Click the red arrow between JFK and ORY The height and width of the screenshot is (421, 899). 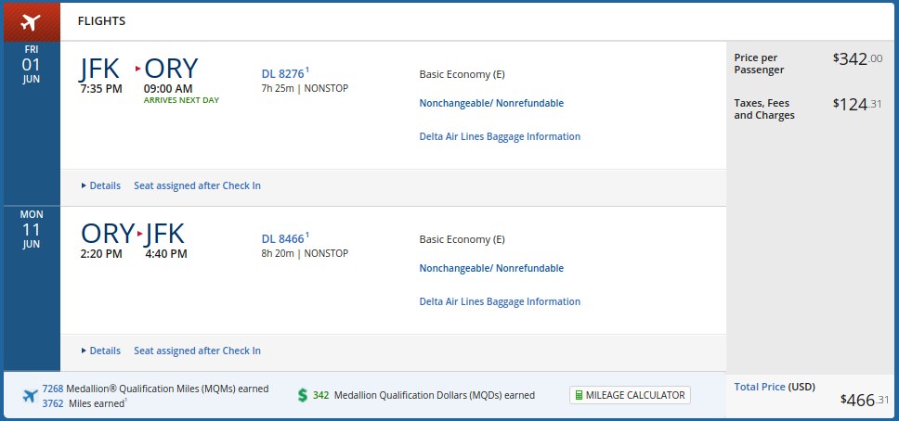point(138,69)
